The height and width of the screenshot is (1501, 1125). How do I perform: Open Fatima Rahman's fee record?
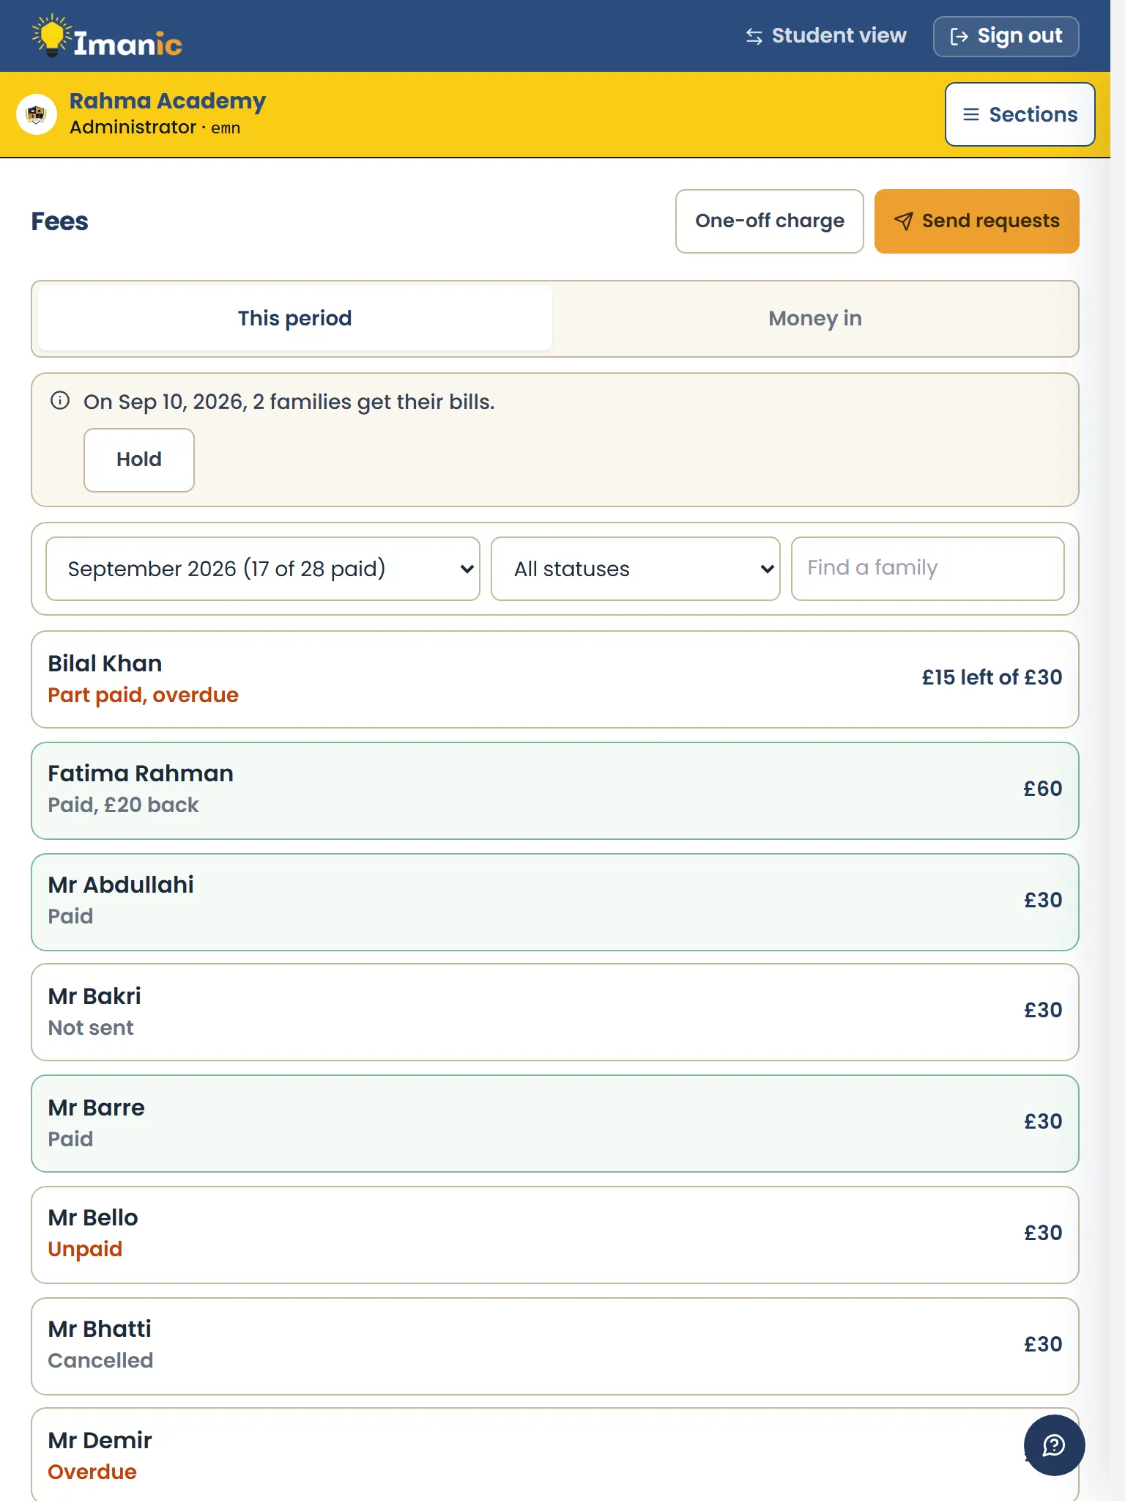point(555,791)
